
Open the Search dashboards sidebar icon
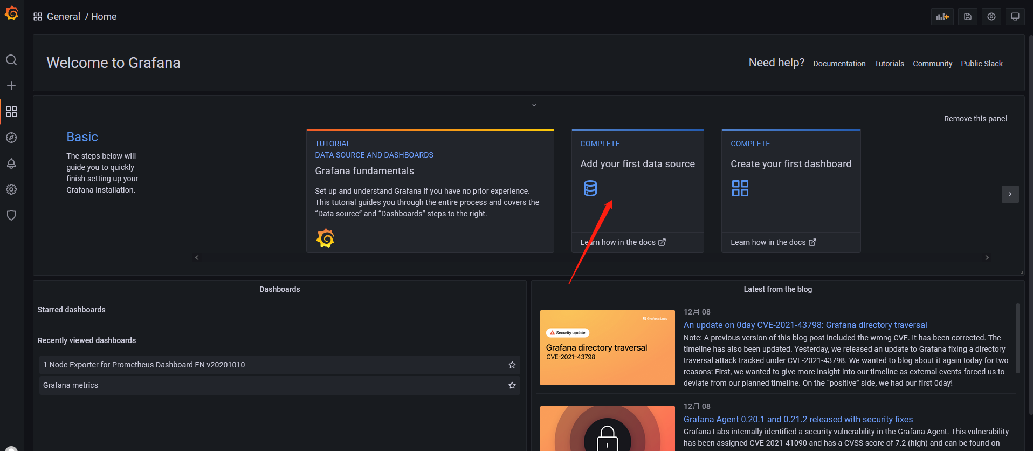click(11, 60)
